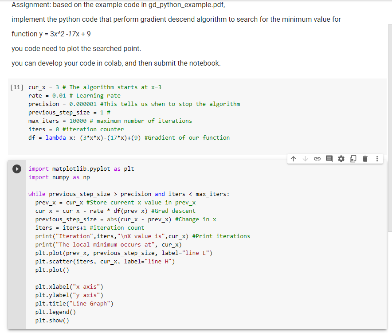Click 'plt.xlabel("x axis")' code line
Viewport: 392px width, 333px height.
(69, 287)
